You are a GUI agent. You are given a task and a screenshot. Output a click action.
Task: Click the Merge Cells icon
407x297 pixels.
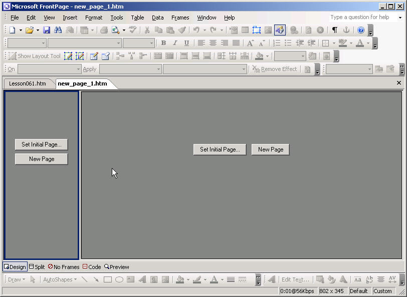[158, 56]
